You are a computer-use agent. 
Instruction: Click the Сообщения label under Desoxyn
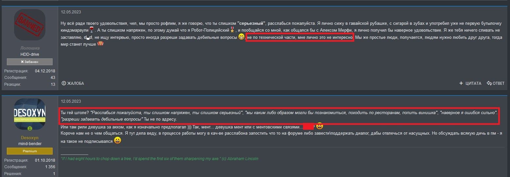tap(15, 167)
